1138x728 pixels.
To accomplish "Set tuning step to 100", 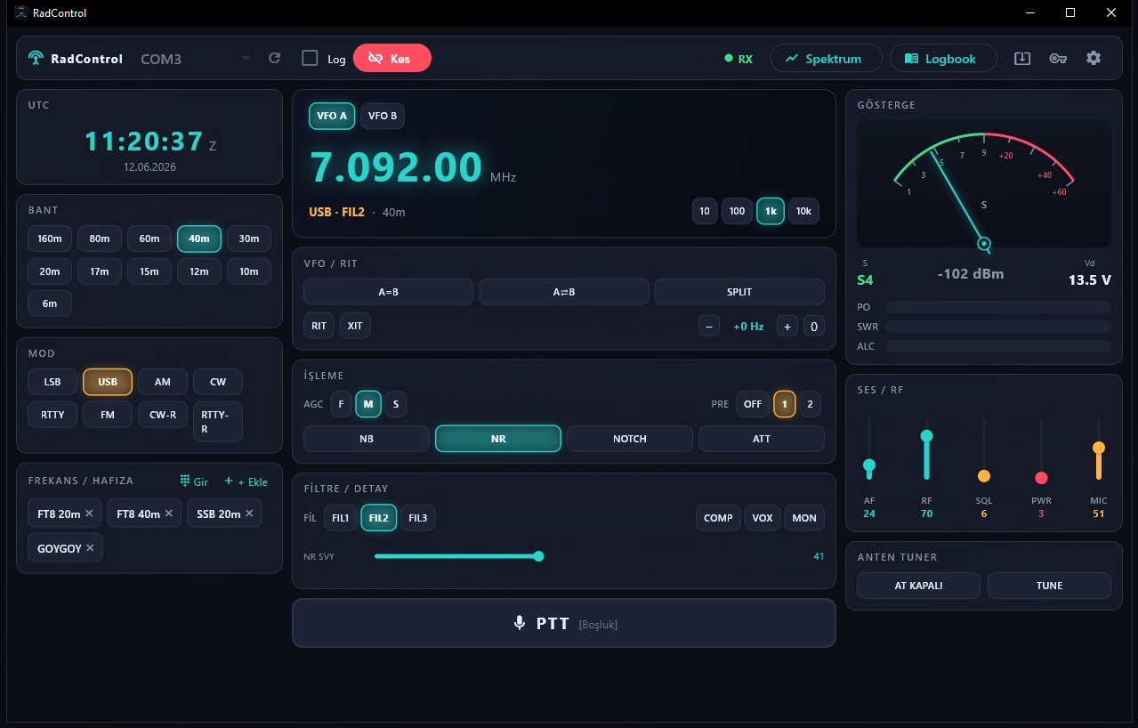I will click(x=737, y=211).
